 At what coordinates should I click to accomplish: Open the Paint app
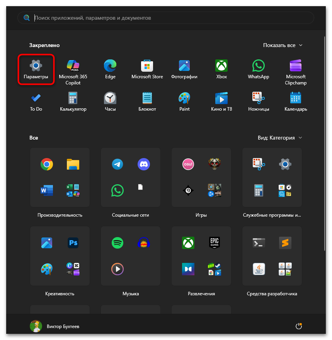[184, 101]
